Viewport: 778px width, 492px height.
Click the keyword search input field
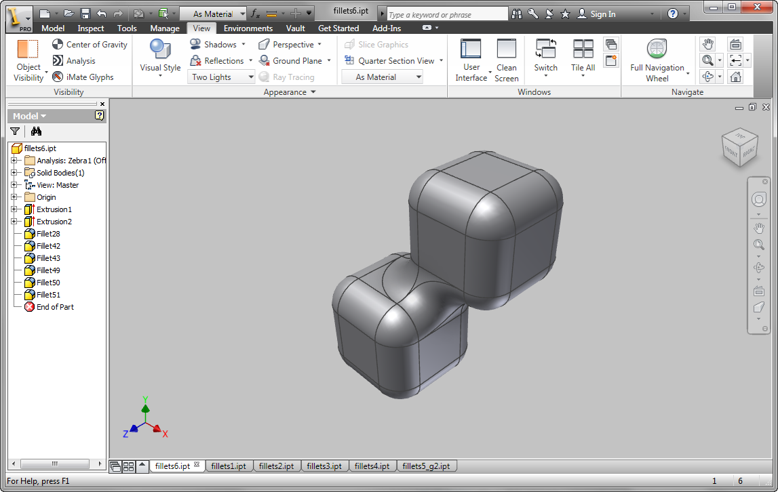[446, 14]
